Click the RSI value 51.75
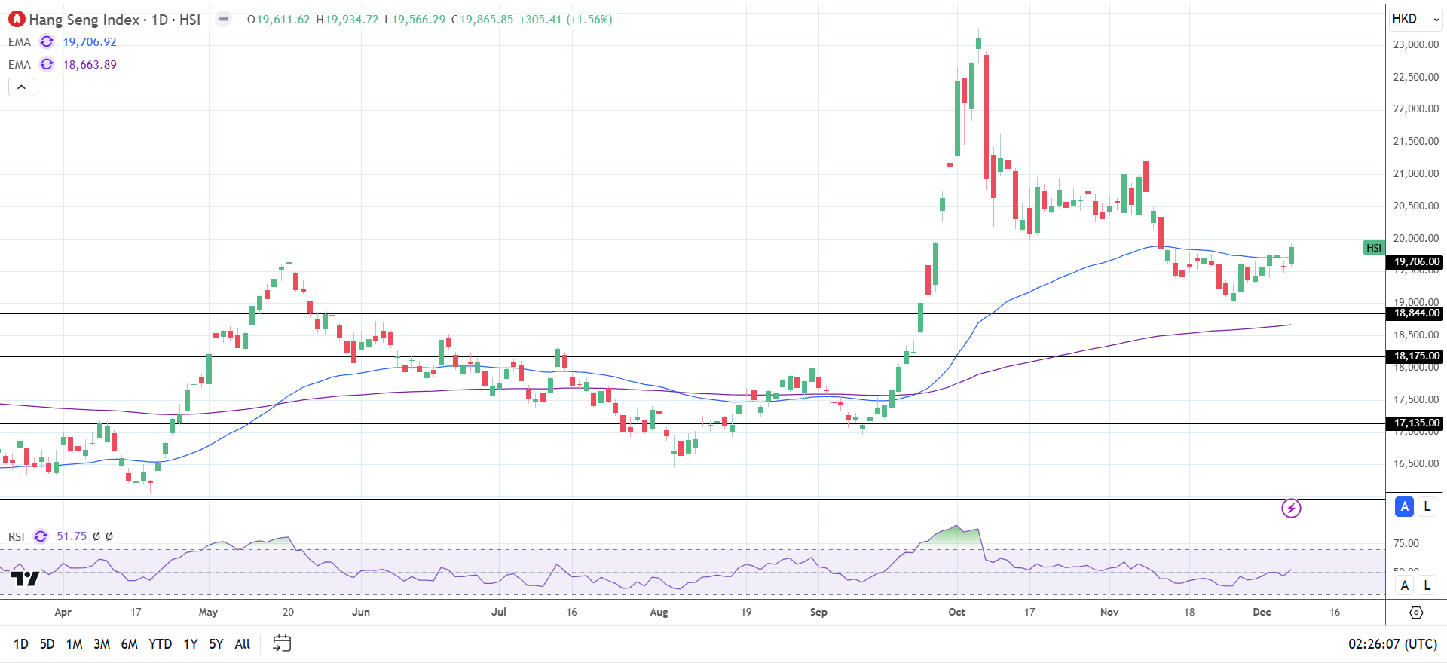This screenshot has height=663, width=1447. (x=72, y=536)
